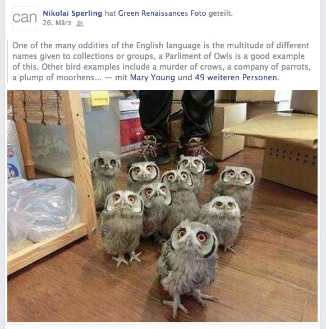Viewport: 326px width, 329px height.
Task: Click the friends audience icon beside date
Action: pyautogui.click(x=80, y=24)
